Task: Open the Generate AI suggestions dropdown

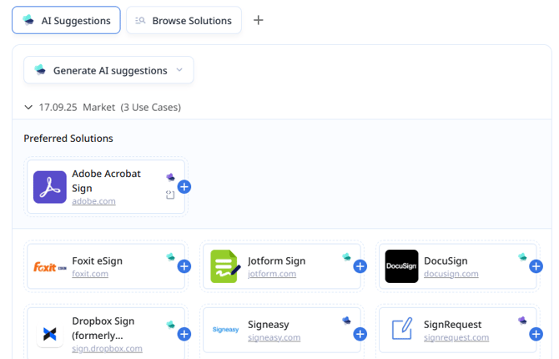Action: pos(108,70)
